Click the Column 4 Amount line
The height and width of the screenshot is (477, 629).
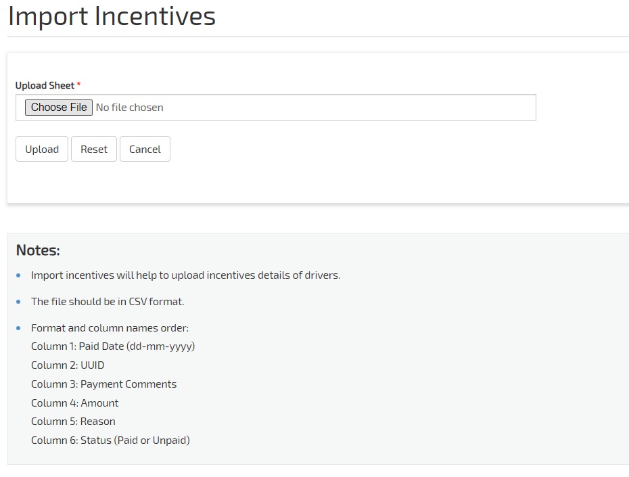tap(74, 403)
